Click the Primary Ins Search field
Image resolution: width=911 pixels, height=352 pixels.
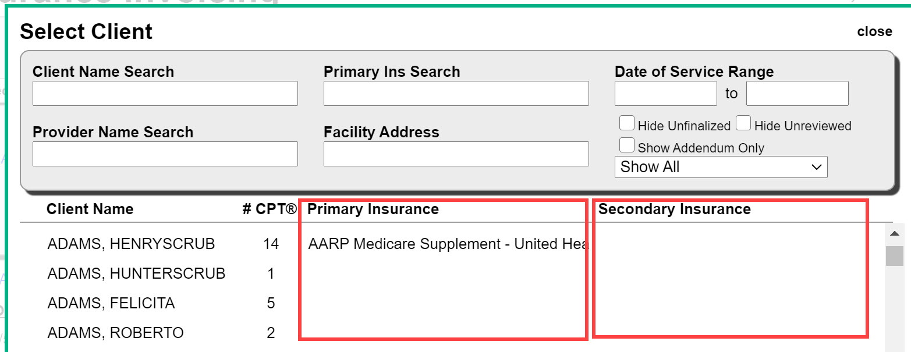coord(456,94)
